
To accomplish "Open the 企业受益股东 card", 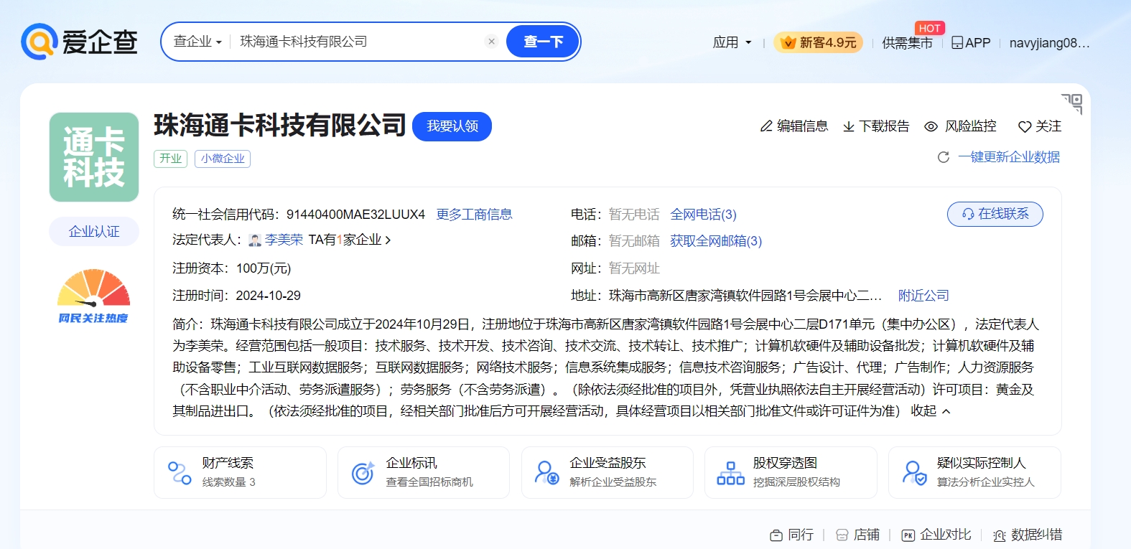I will click(x=608, y=472).
